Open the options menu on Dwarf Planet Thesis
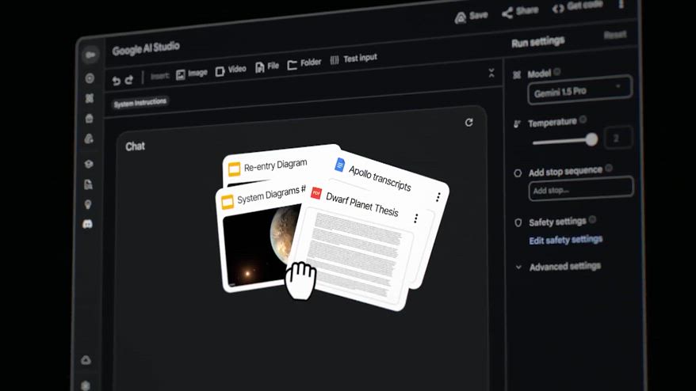 (x=416, y=218)
